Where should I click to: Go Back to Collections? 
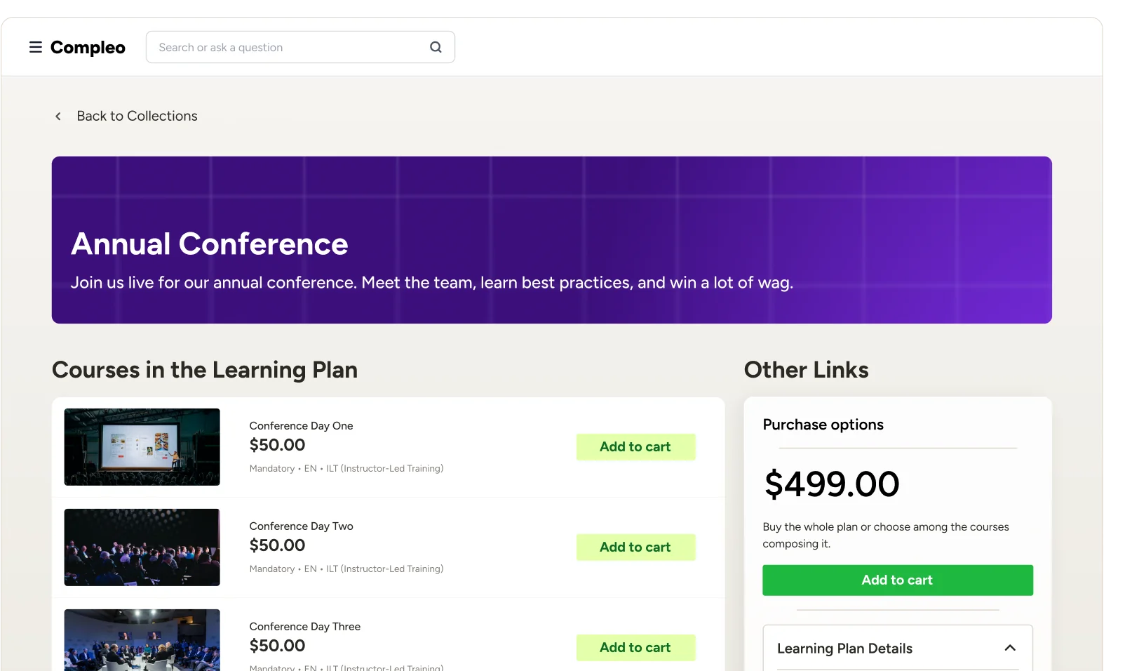137,116
